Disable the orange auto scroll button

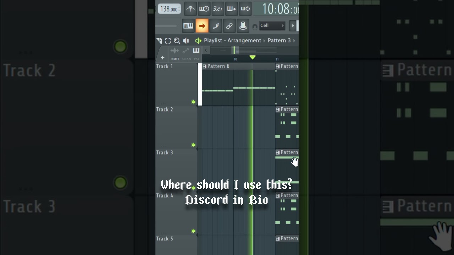(x=202, y=26)
